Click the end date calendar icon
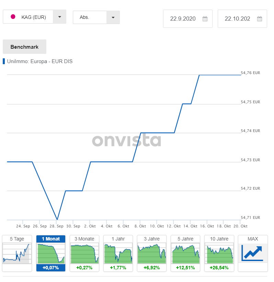This screenshot has height=282, width=274. coord(260,19)
